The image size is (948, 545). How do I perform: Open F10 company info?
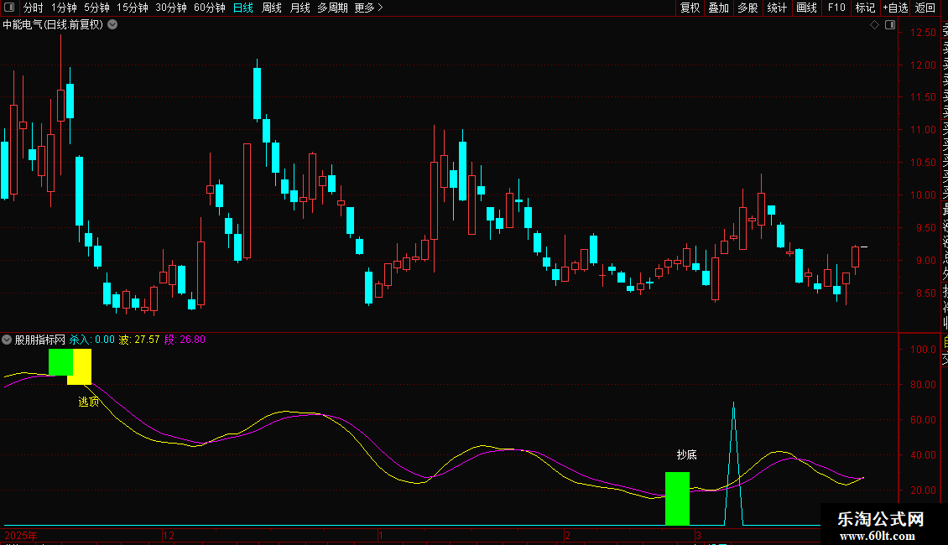tap(836, 8)
